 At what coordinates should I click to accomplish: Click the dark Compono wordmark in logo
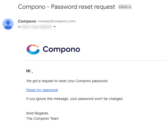click(62, 49)
